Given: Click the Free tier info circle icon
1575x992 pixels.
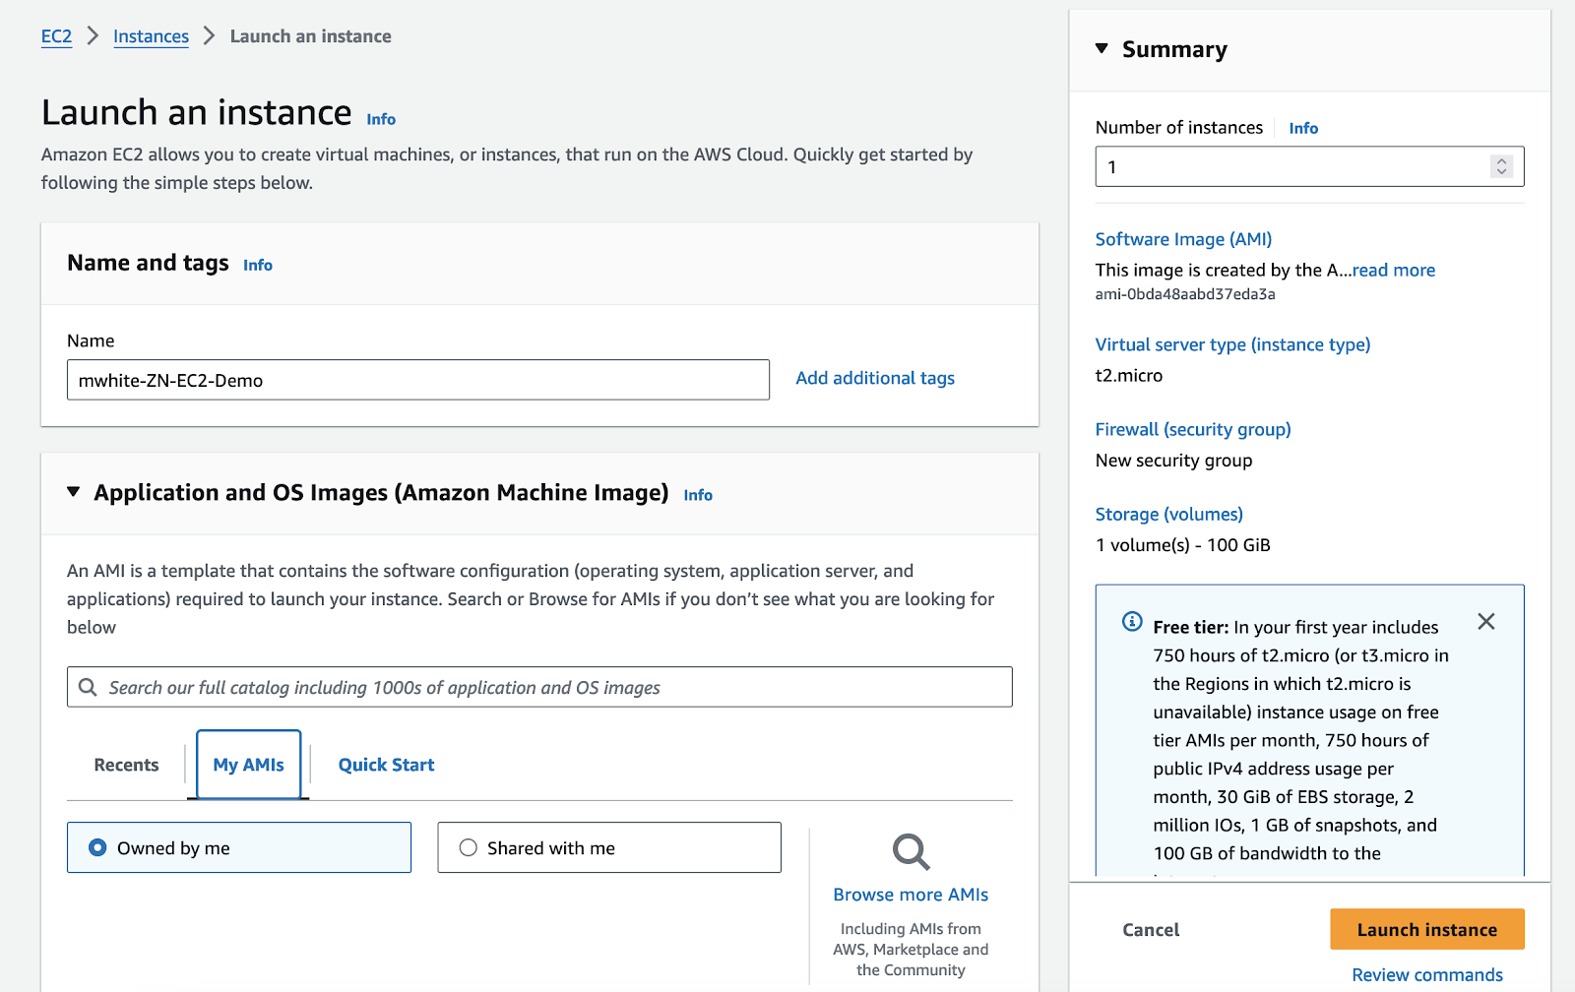Looking at the screenshot, I should click(1132, 622).
